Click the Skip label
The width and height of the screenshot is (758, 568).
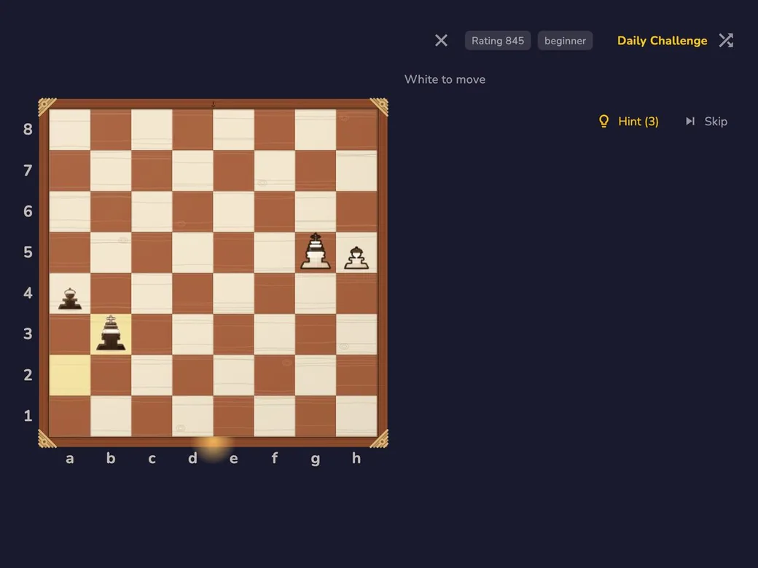tap(716, 121)
